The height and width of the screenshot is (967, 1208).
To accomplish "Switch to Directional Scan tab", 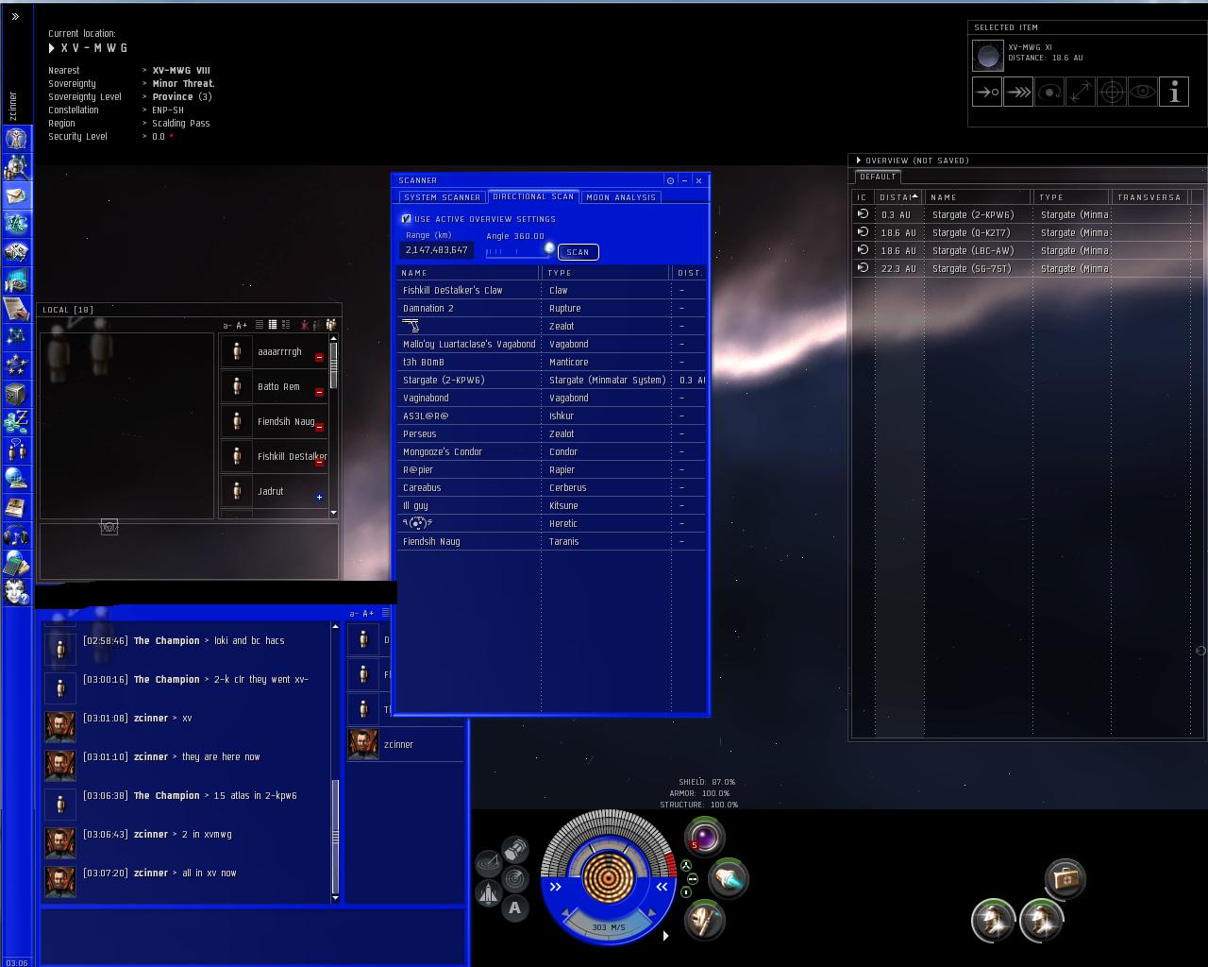I will (533, 196).
